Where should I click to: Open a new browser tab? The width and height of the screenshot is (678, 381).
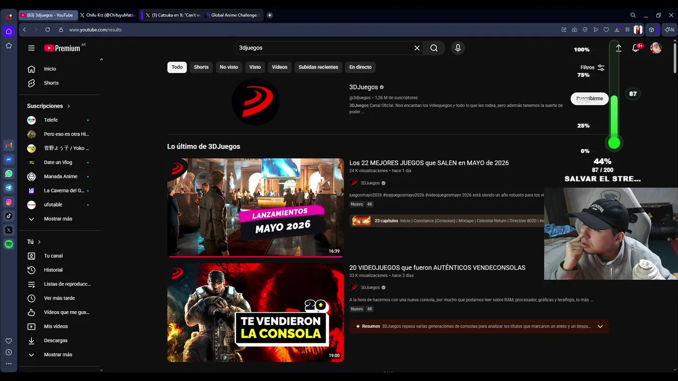270,15
